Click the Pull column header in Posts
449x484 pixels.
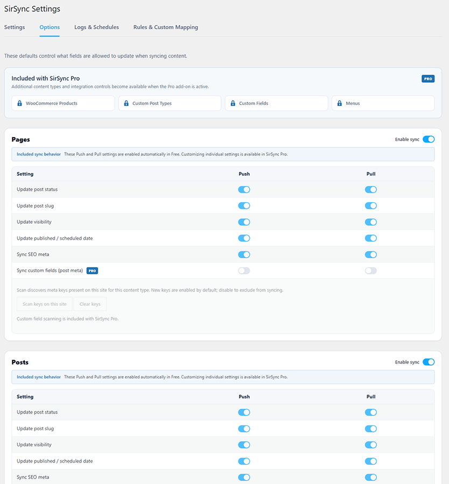371,397
